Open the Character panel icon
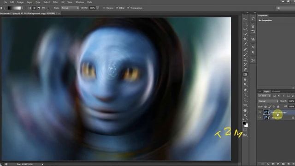The width and height of the screenshot is (295, 166). [x=253, y=47]
